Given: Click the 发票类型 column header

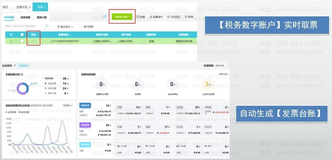Looking at the screenshot, I should pos(183,35).
